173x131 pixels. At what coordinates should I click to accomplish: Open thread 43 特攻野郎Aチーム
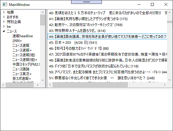tap(107, 31)
